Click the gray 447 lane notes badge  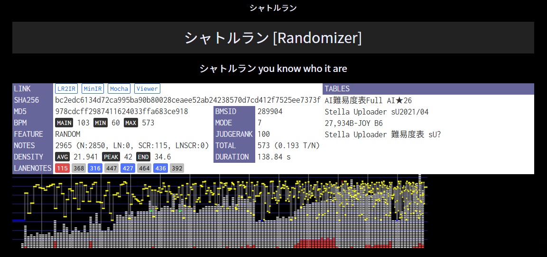111,168
